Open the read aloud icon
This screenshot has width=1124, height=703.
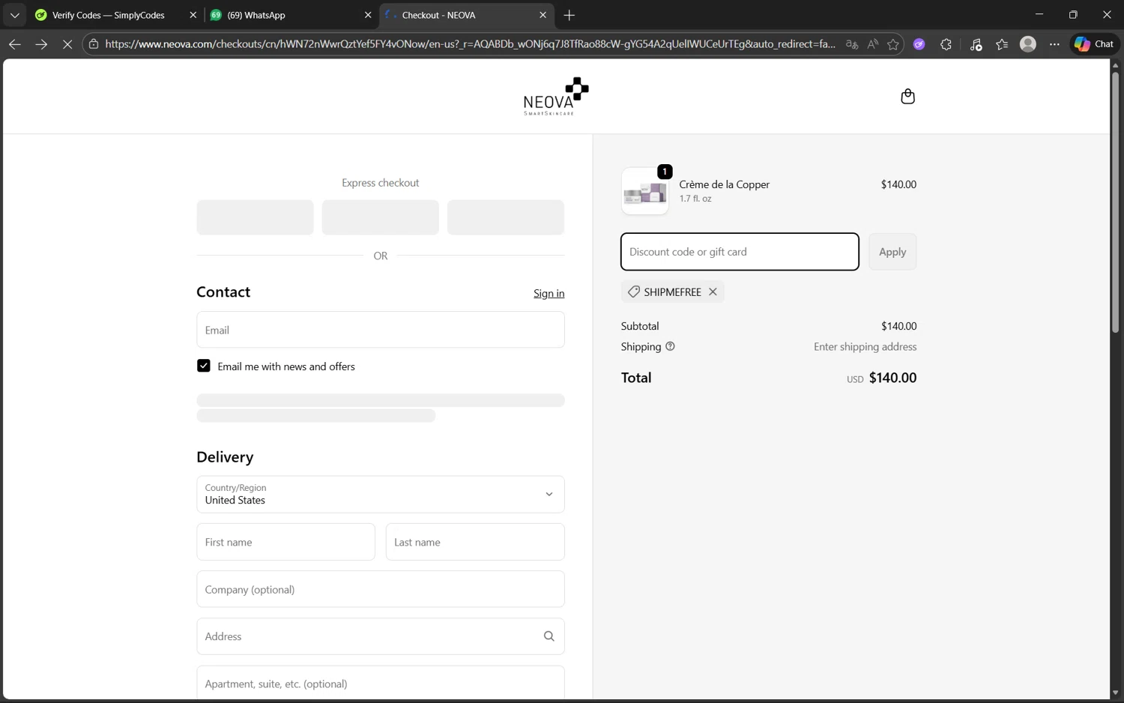873,44
